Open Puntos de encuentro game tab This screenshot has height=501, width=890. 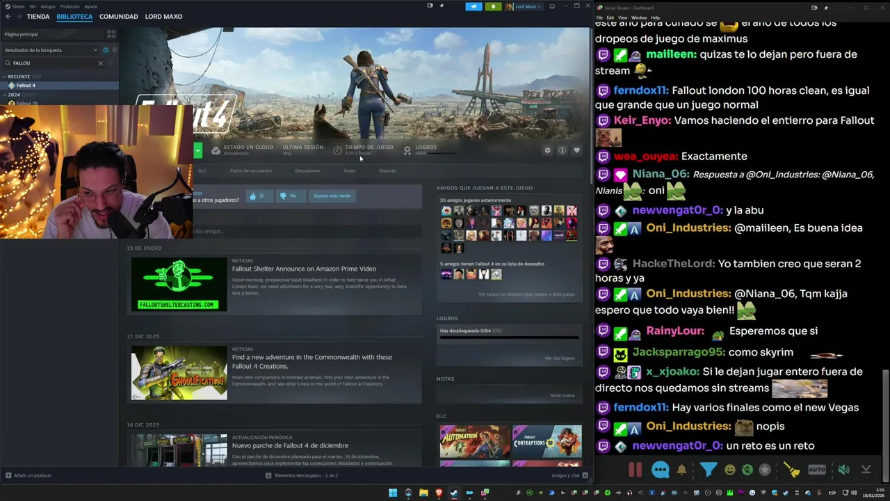[x=251, y=170]
